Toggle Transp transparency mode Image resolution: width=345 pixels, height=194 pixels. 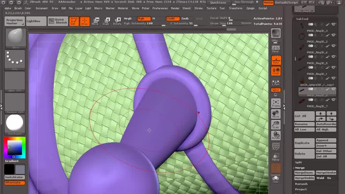pyautogui.click(x=276, y=157)
